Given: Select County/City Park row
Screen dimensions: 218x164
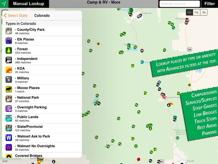Looking at the screenshot, I should pos(42,31).
